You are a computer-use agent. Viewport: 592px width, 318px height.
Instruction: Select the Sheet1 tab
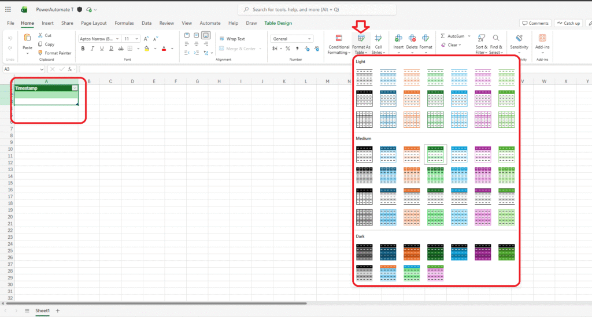pyautogui.click(x=42, y=311)
